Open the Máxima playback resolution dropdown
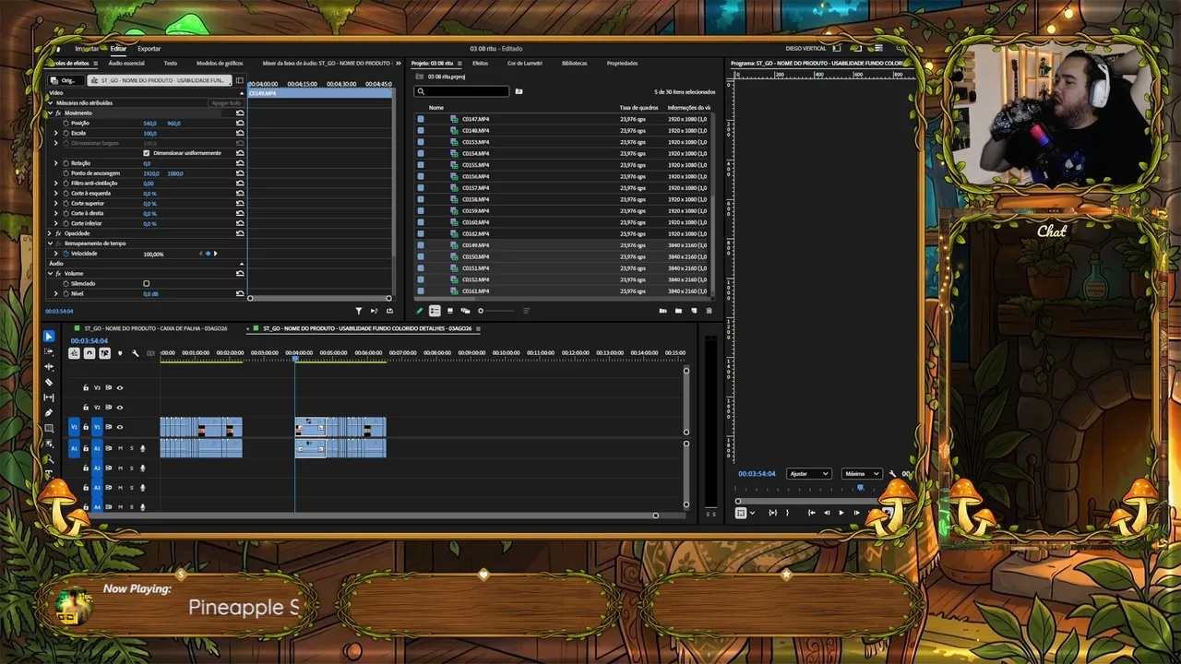The height and width of the screenshot is (664, 1181). [863, 474]
